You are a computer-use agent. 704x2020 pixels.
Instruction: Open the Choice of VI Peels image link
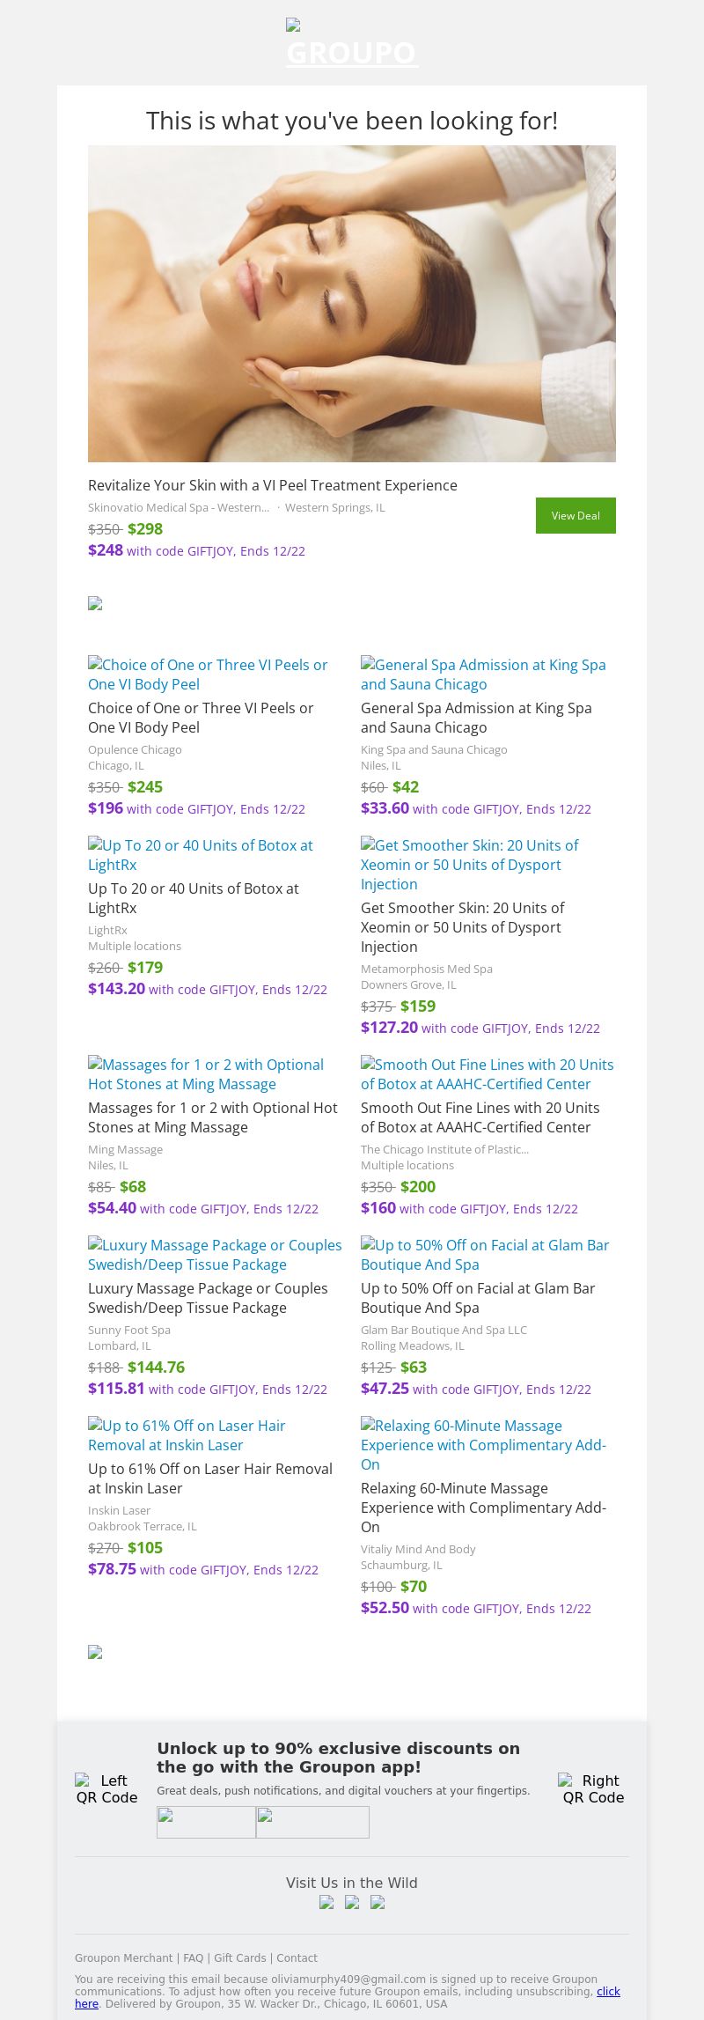[208, 675]
